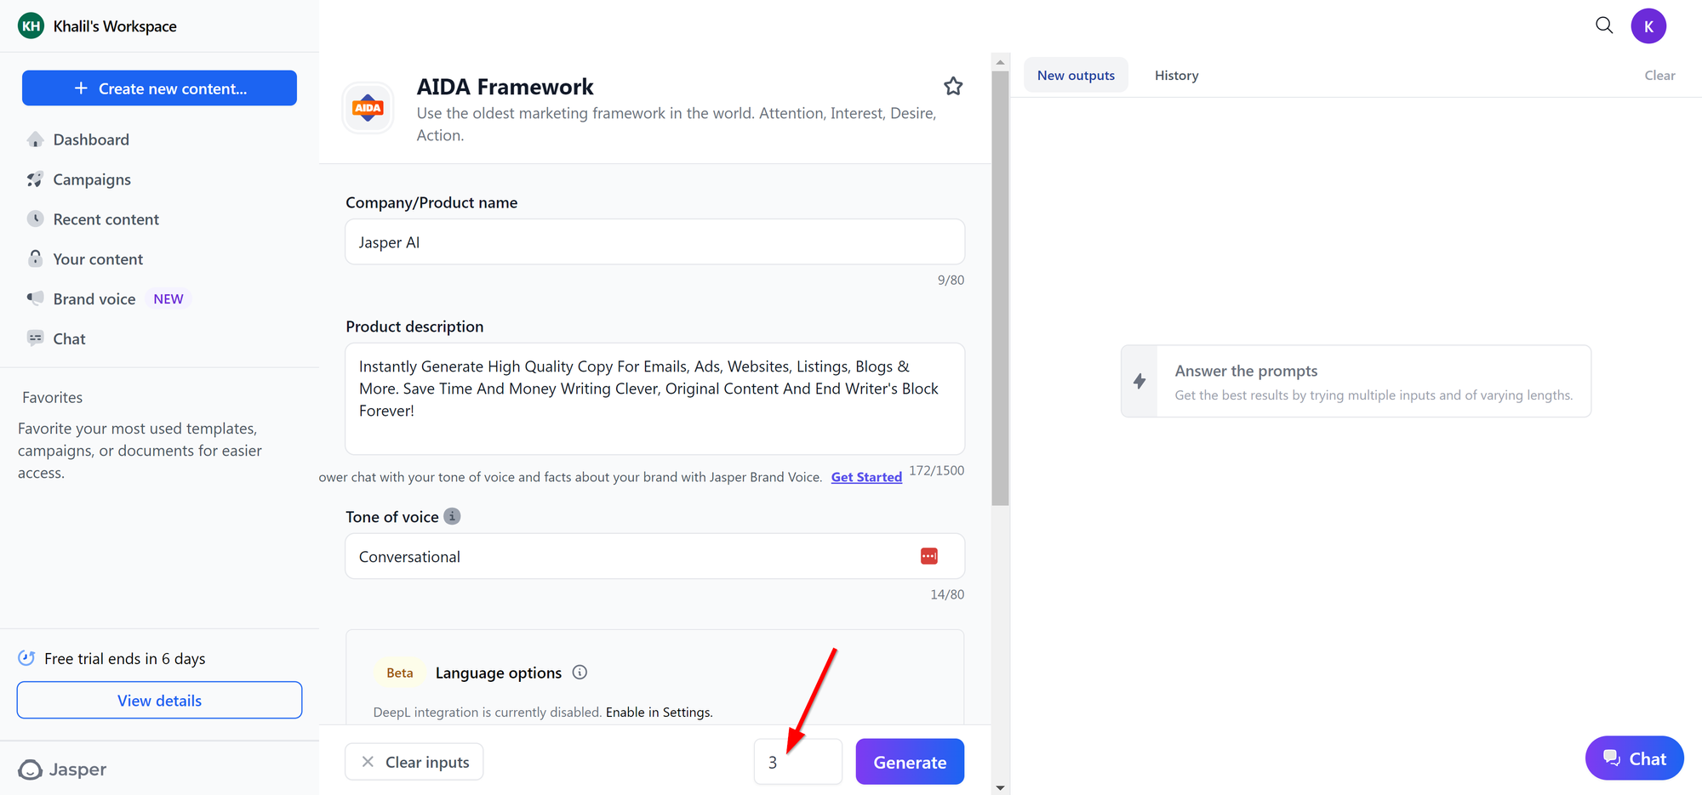The width and height of the screenshot is (1702, 795).
Task: Click the Answer the prompts card
Action: [1356, 381]
